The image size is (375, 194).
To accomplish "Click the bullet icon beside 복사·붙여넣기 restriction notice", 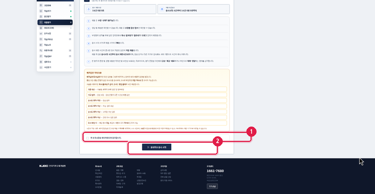I will pos(88,36).
